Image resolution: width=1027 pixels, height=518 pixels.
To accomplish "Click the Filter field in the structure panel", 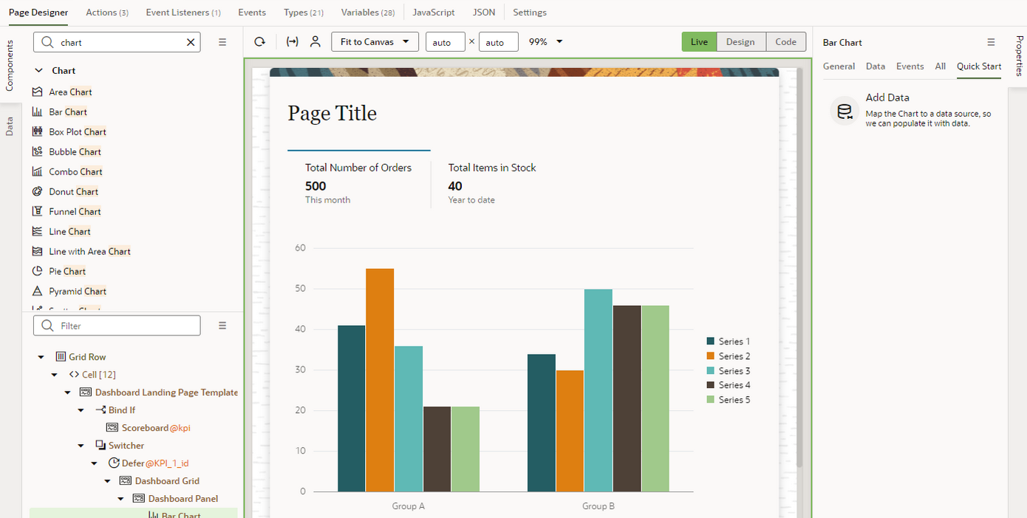I will (x=116, y=325).
